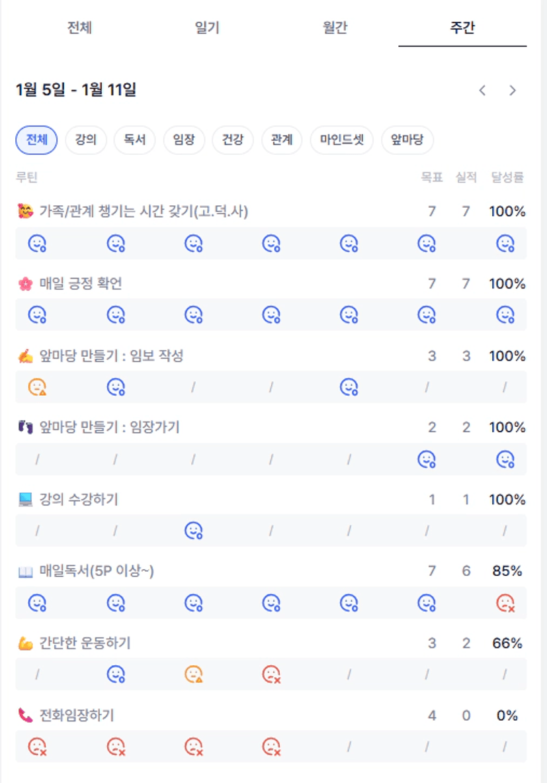Go to the next week arrow
547x783 pixels.
pos(513,91)
